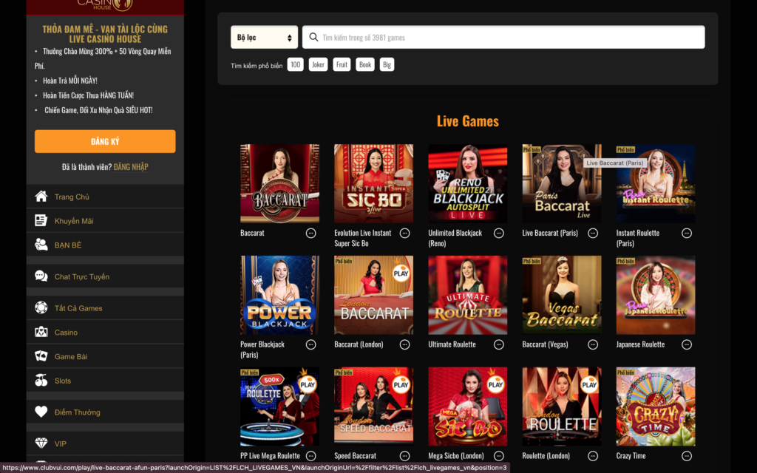Go to Trang Chủ menu item

click(x=105, y=197)
